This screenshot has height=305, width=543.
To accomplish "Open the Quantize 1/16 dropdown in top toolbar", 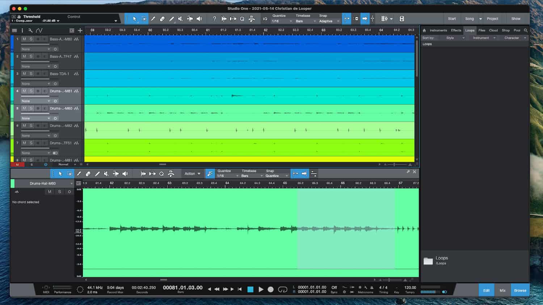I will (282, 21).
